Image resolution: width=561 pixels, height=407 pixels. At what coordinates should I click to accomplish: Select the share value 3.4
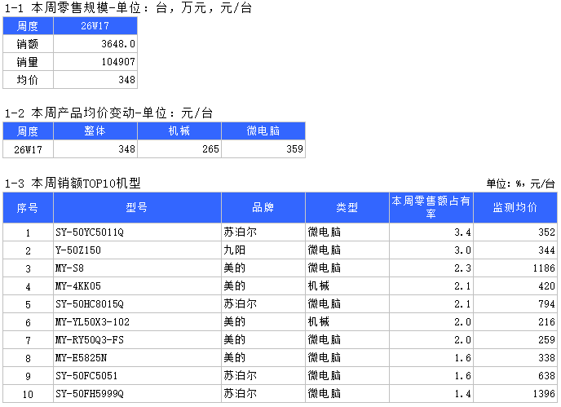462,232
